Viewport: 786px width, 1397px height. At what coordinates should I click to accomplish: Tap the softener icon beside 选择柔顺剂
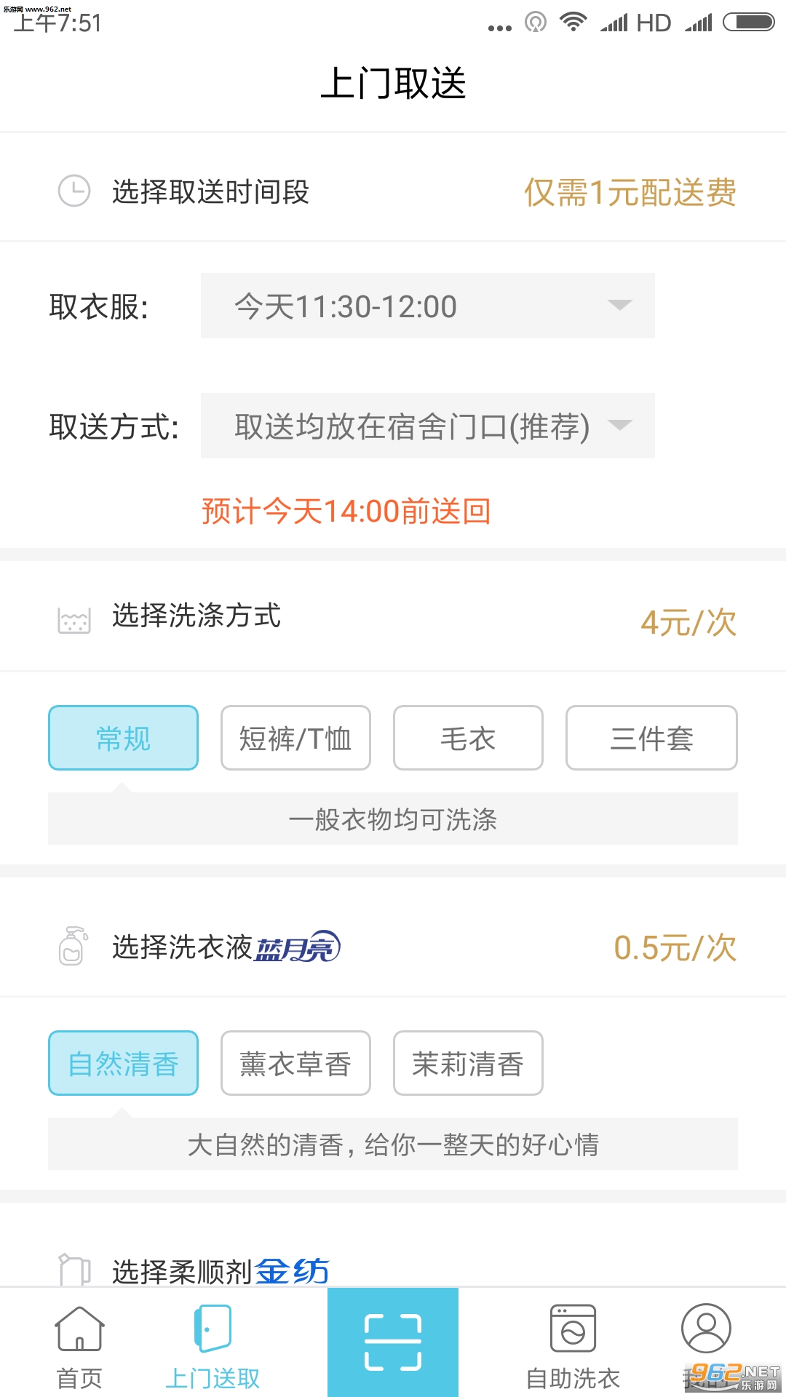pyautogui.click(x=74, y=1270)
